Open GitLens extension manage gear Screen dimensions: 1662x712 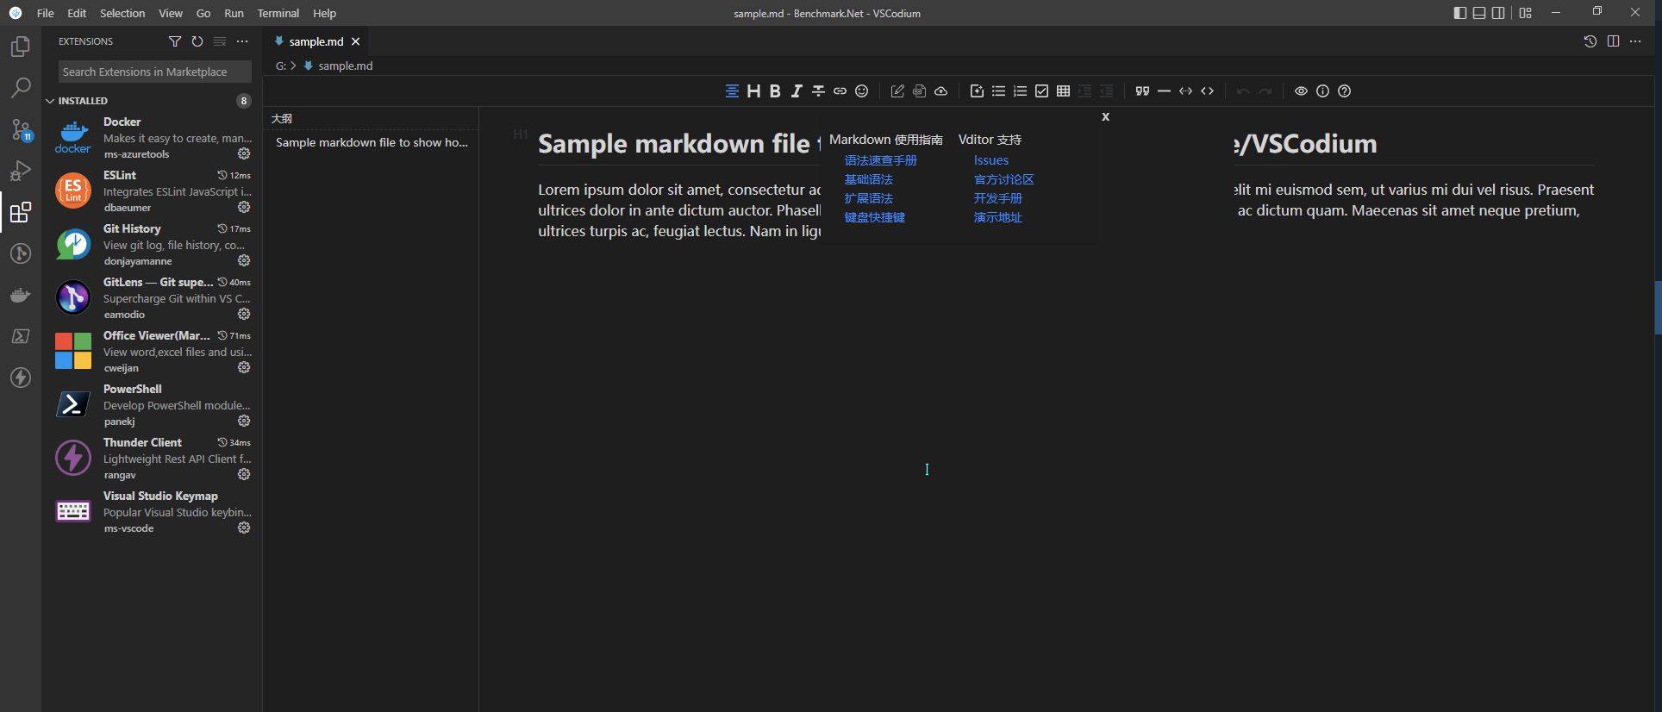[x=244, y=314]
